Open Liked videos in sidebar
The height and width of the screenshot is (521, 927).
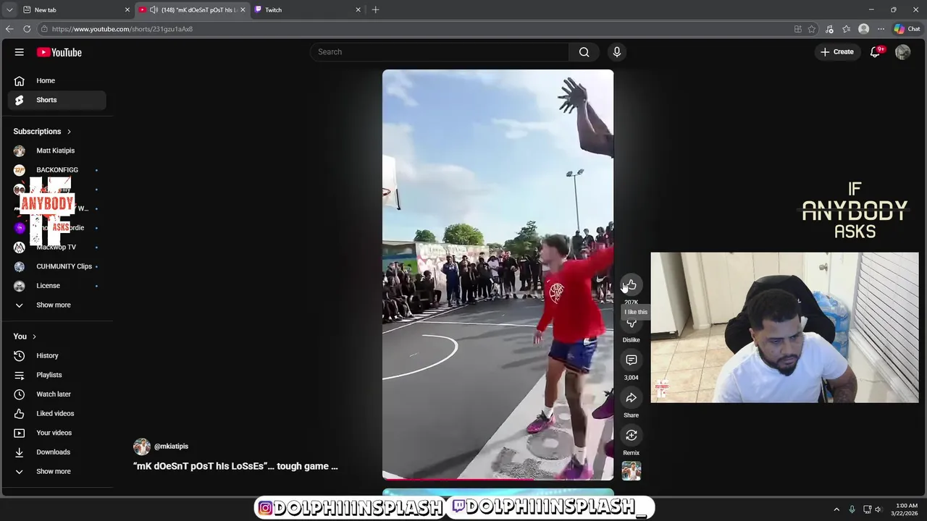tap(56, 413)
